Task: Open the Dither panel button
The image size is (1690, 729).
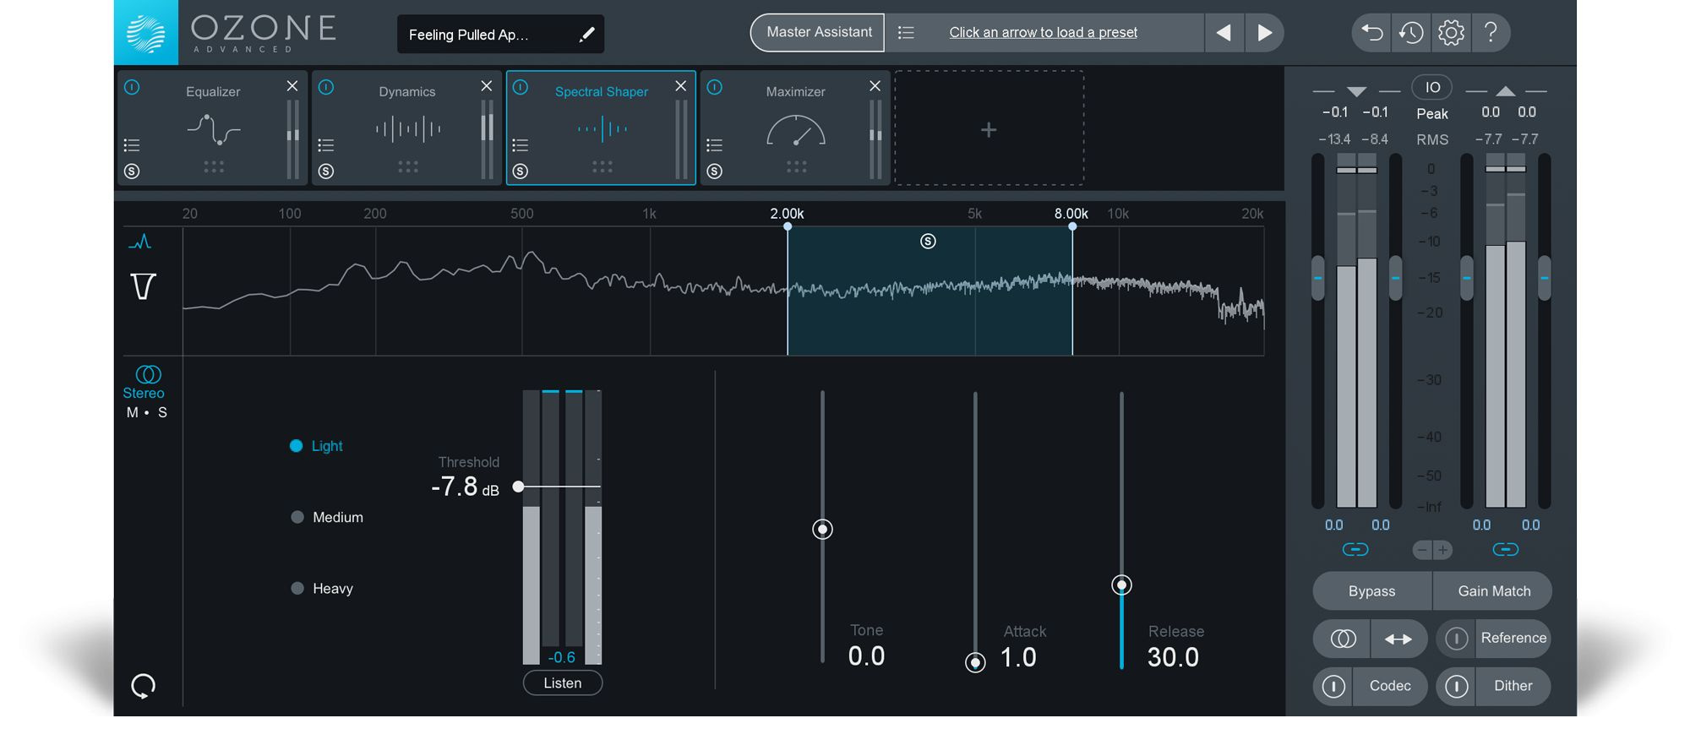Action: [1513, 687]
